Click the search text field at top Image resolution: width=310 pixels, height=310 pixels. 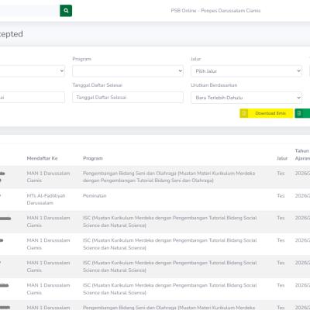coord(29,11)
